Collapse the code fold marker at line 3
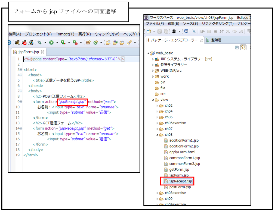Screen dimensions: 275x212 [21, 70]
